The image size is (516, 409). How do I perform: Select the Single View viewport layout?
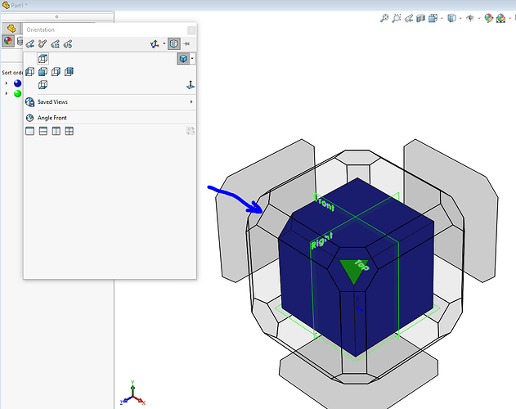pos(30,131)
